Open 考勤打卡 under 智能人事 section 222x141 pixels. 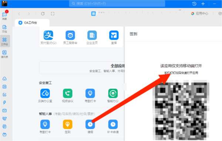tap(45, 127)
